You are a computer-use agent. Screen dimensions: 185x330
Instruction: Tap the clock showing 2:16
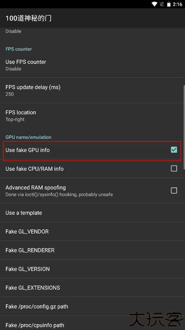[x=177, y=4]
